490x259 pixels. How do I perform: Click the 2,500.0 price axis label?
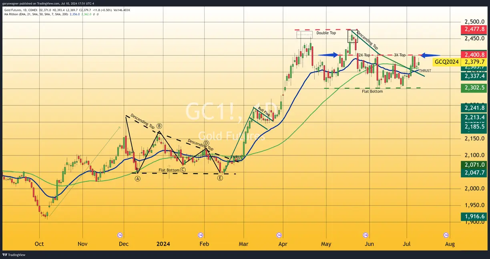point(475,22)
